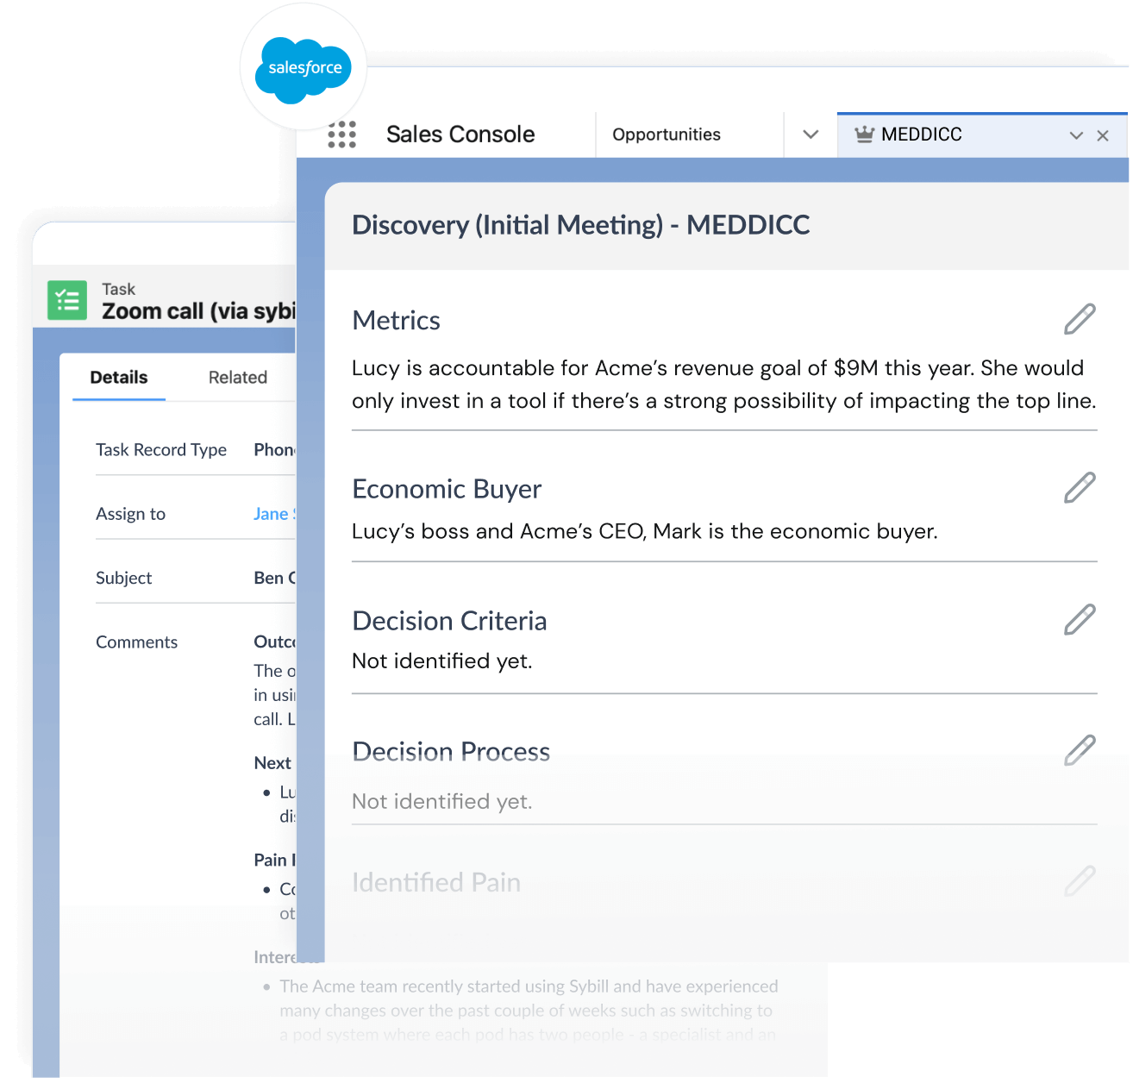Image resolution: width=1133 pixels, height=1083 pixels.
Task: Switch to the Related tab
Action: coord(237,378)
